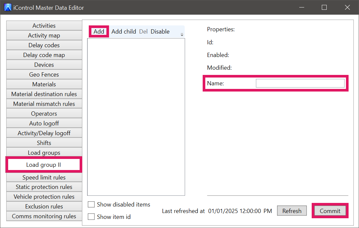Click Add in the list toolbar
Screen dimensions: 359x228
point(99,32)
